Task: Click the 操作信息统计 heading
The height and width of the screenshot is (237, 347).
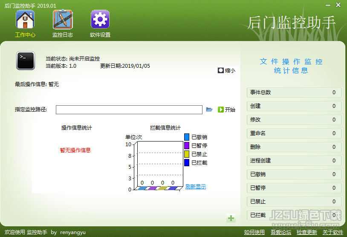Action: (x=77, y=128)
